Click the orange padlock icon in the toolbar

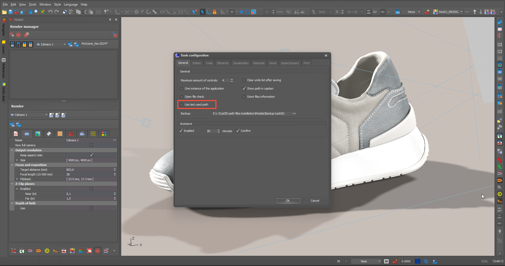215,12
